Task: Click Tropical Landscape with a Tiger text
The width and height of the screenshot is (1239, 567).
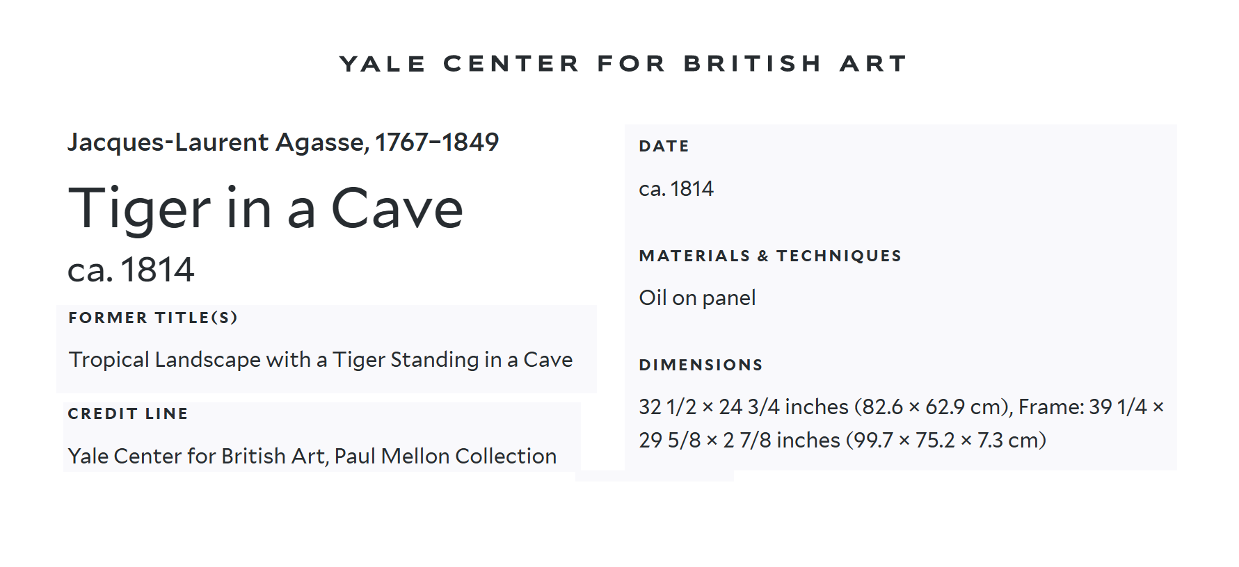Action: tap(320, 360)
